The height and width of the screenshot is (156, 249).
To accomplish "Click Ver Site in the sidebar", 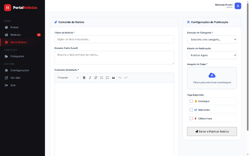I will coord(22,78).
